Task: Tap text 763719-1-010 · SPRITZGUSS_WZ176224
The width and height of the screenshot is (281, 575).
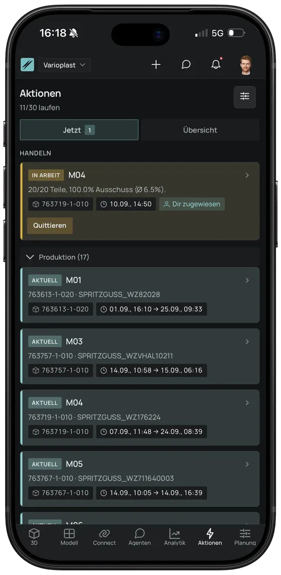Action: pyautogui.click(x=95, y=417)
